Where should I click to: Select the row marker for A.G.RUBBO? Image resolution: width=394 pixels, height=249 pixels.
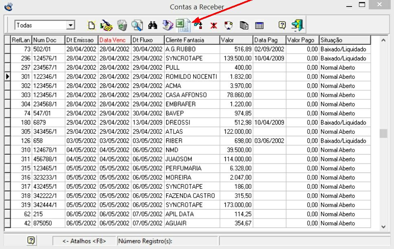7,49
